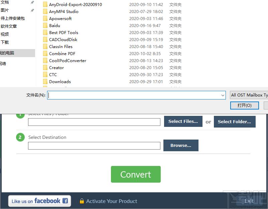Click the CTC folder name
Viewport: 268px width, 209px height.
tap(53, 75)
